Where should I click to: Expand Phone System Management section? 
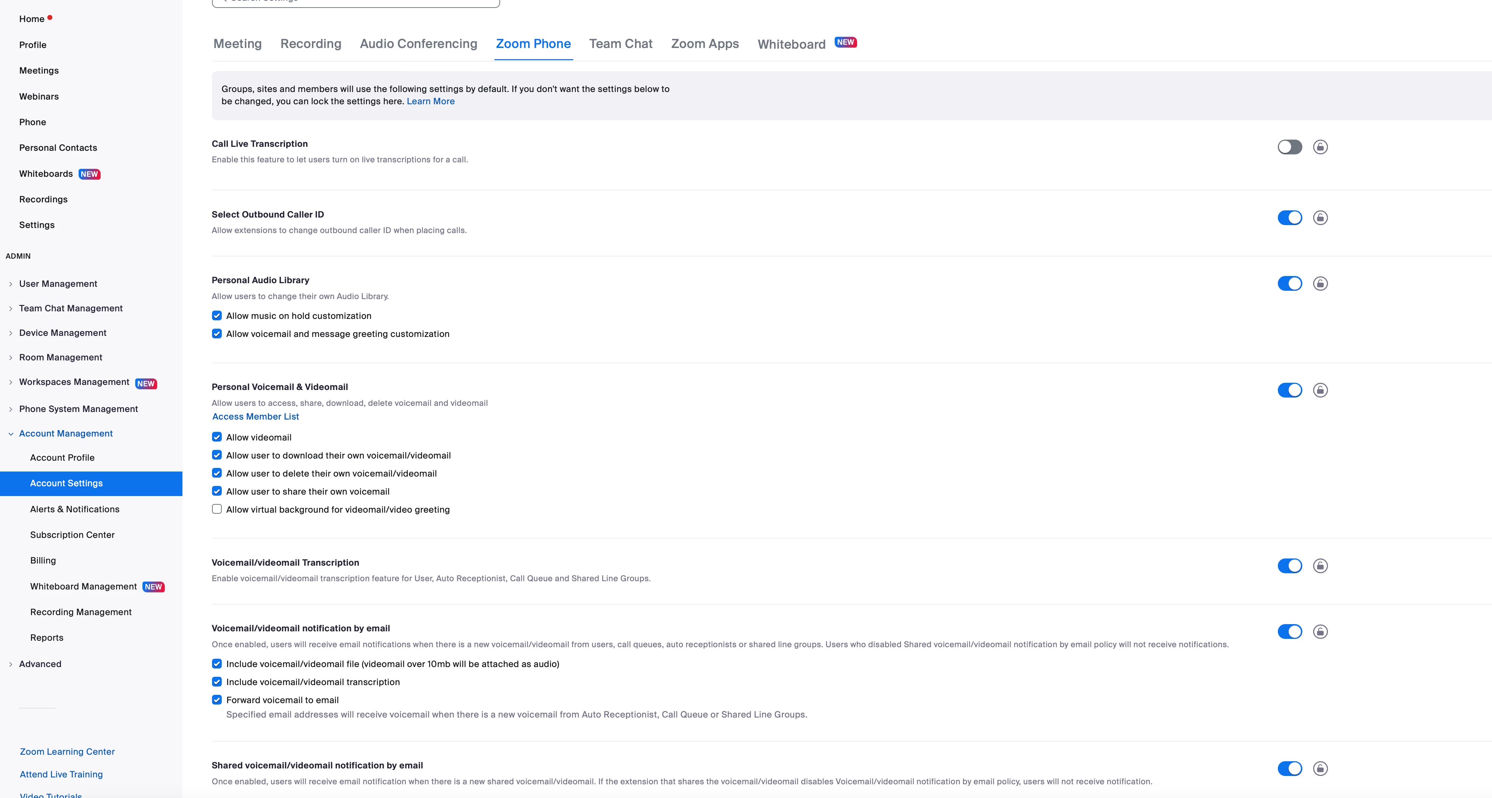[x=78, y=409]
